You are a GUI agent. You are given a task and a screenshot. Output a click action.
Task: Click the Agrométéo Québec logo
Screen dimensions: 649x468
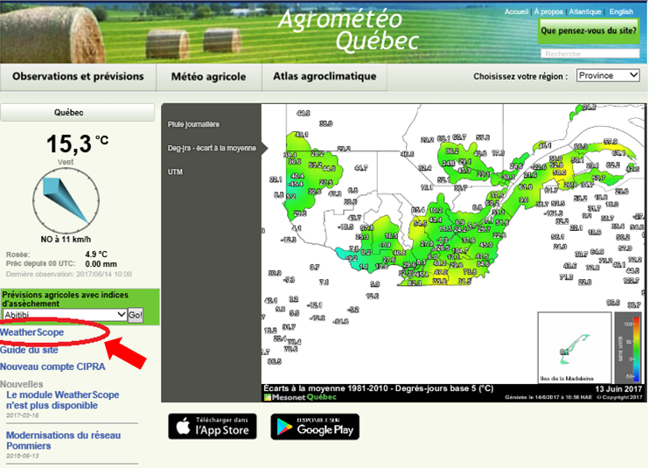point(347,29)
